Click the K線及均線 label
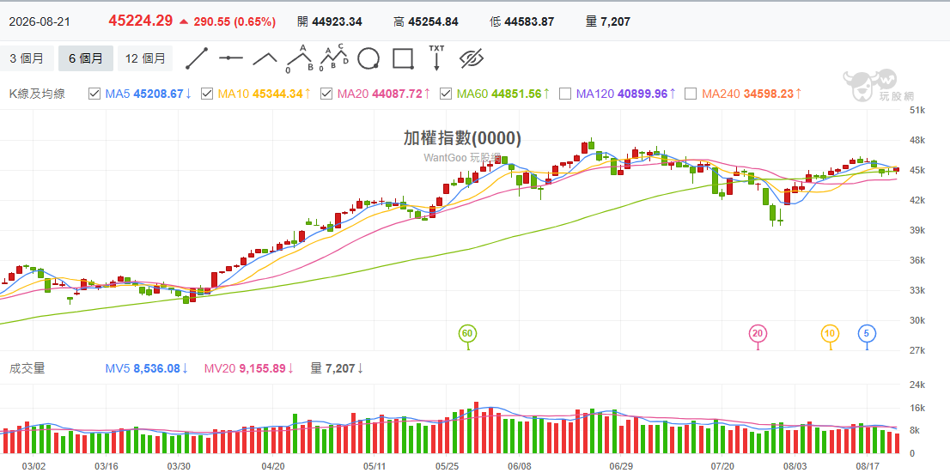This screenshot has height=473, width=950. [37, 94]
